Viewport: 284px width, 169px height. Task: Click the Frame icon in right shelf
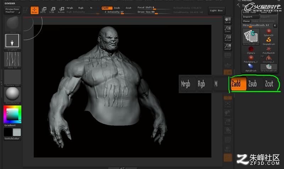(x=228, y=104)
